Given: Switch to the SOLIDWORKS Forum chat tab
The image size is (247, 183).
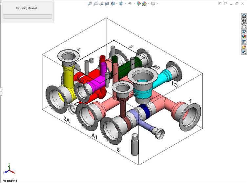Looking at the screenshot, I should click(244, 52).
